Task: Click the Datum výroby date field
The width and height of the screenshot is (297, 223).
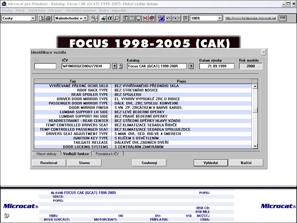Action: [x=217, y=66]
